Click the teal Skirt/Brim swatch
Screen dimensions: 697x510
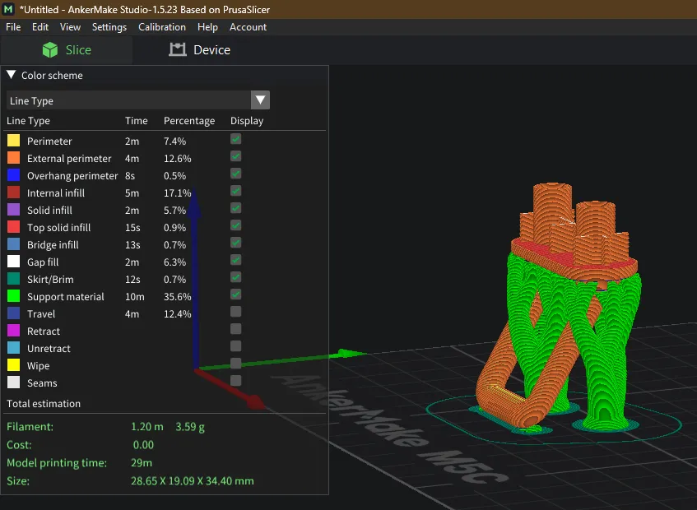(x=14, y=279)
